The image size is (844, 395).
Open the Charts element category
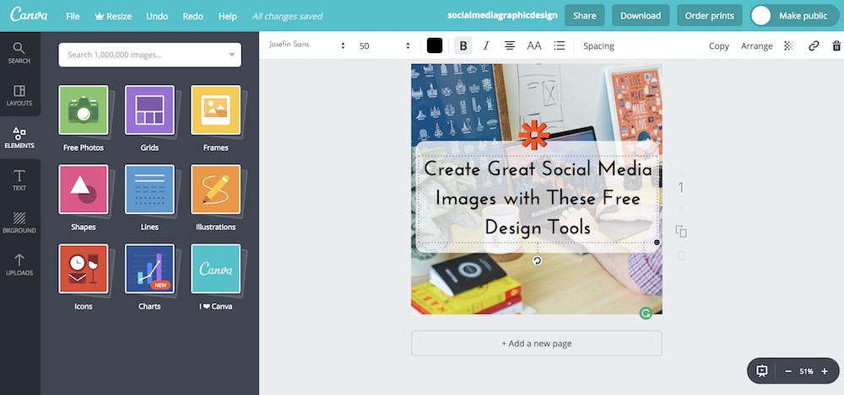tap(149, 270)
